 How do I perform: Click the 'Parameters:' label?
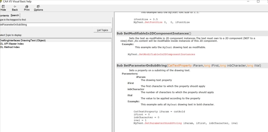pyautogui.click(x=130, y=74)
